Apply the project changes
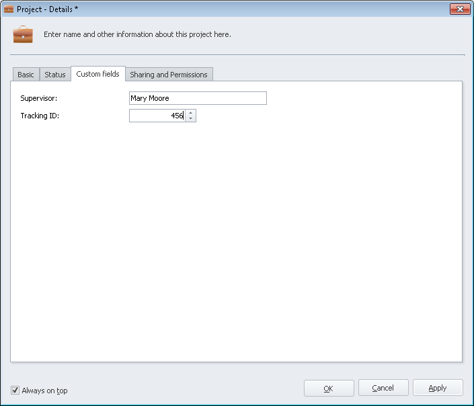This screenshot has height=406, width=474. pyautogui.click(x=438, y=388)
